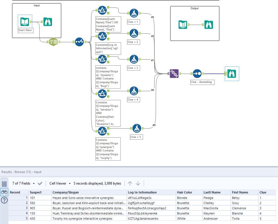Click the Log In Information column header
The width and height of the screenshot is (278, 224).
152,192
